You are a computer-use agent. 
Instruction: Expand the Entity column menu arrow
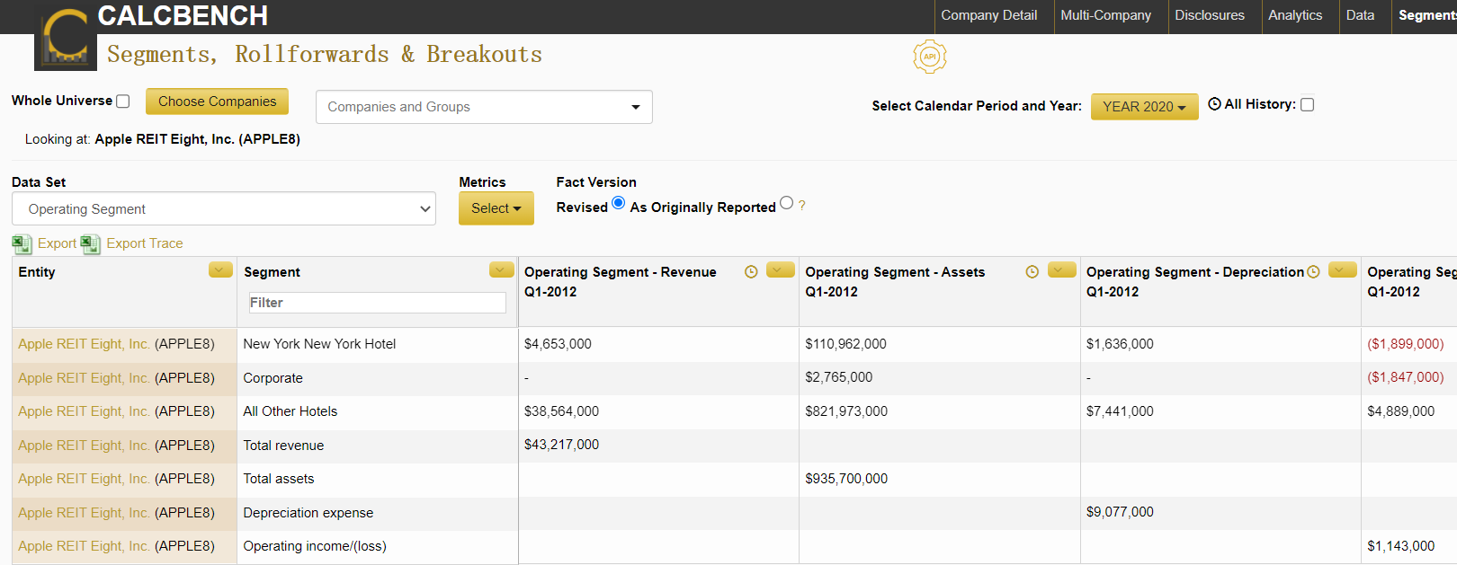coord(220,269)
